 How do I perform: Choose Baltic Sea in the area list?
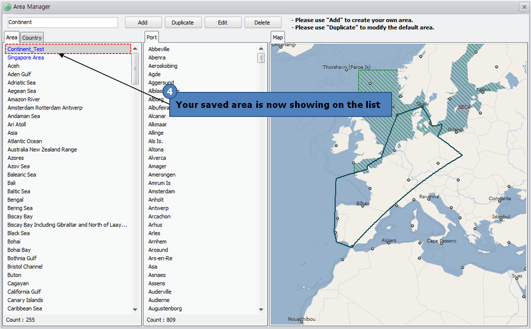pyautogui.click(x=19, y=191)
